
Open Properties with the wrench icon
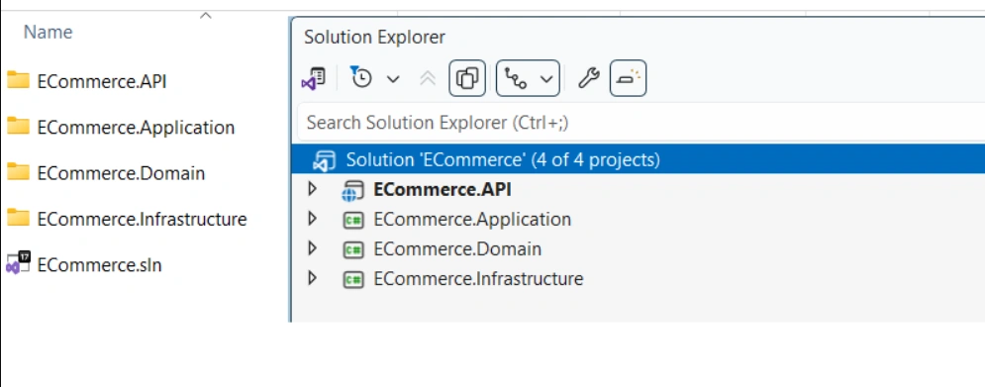pyautogui.click(x=589, y=78)
